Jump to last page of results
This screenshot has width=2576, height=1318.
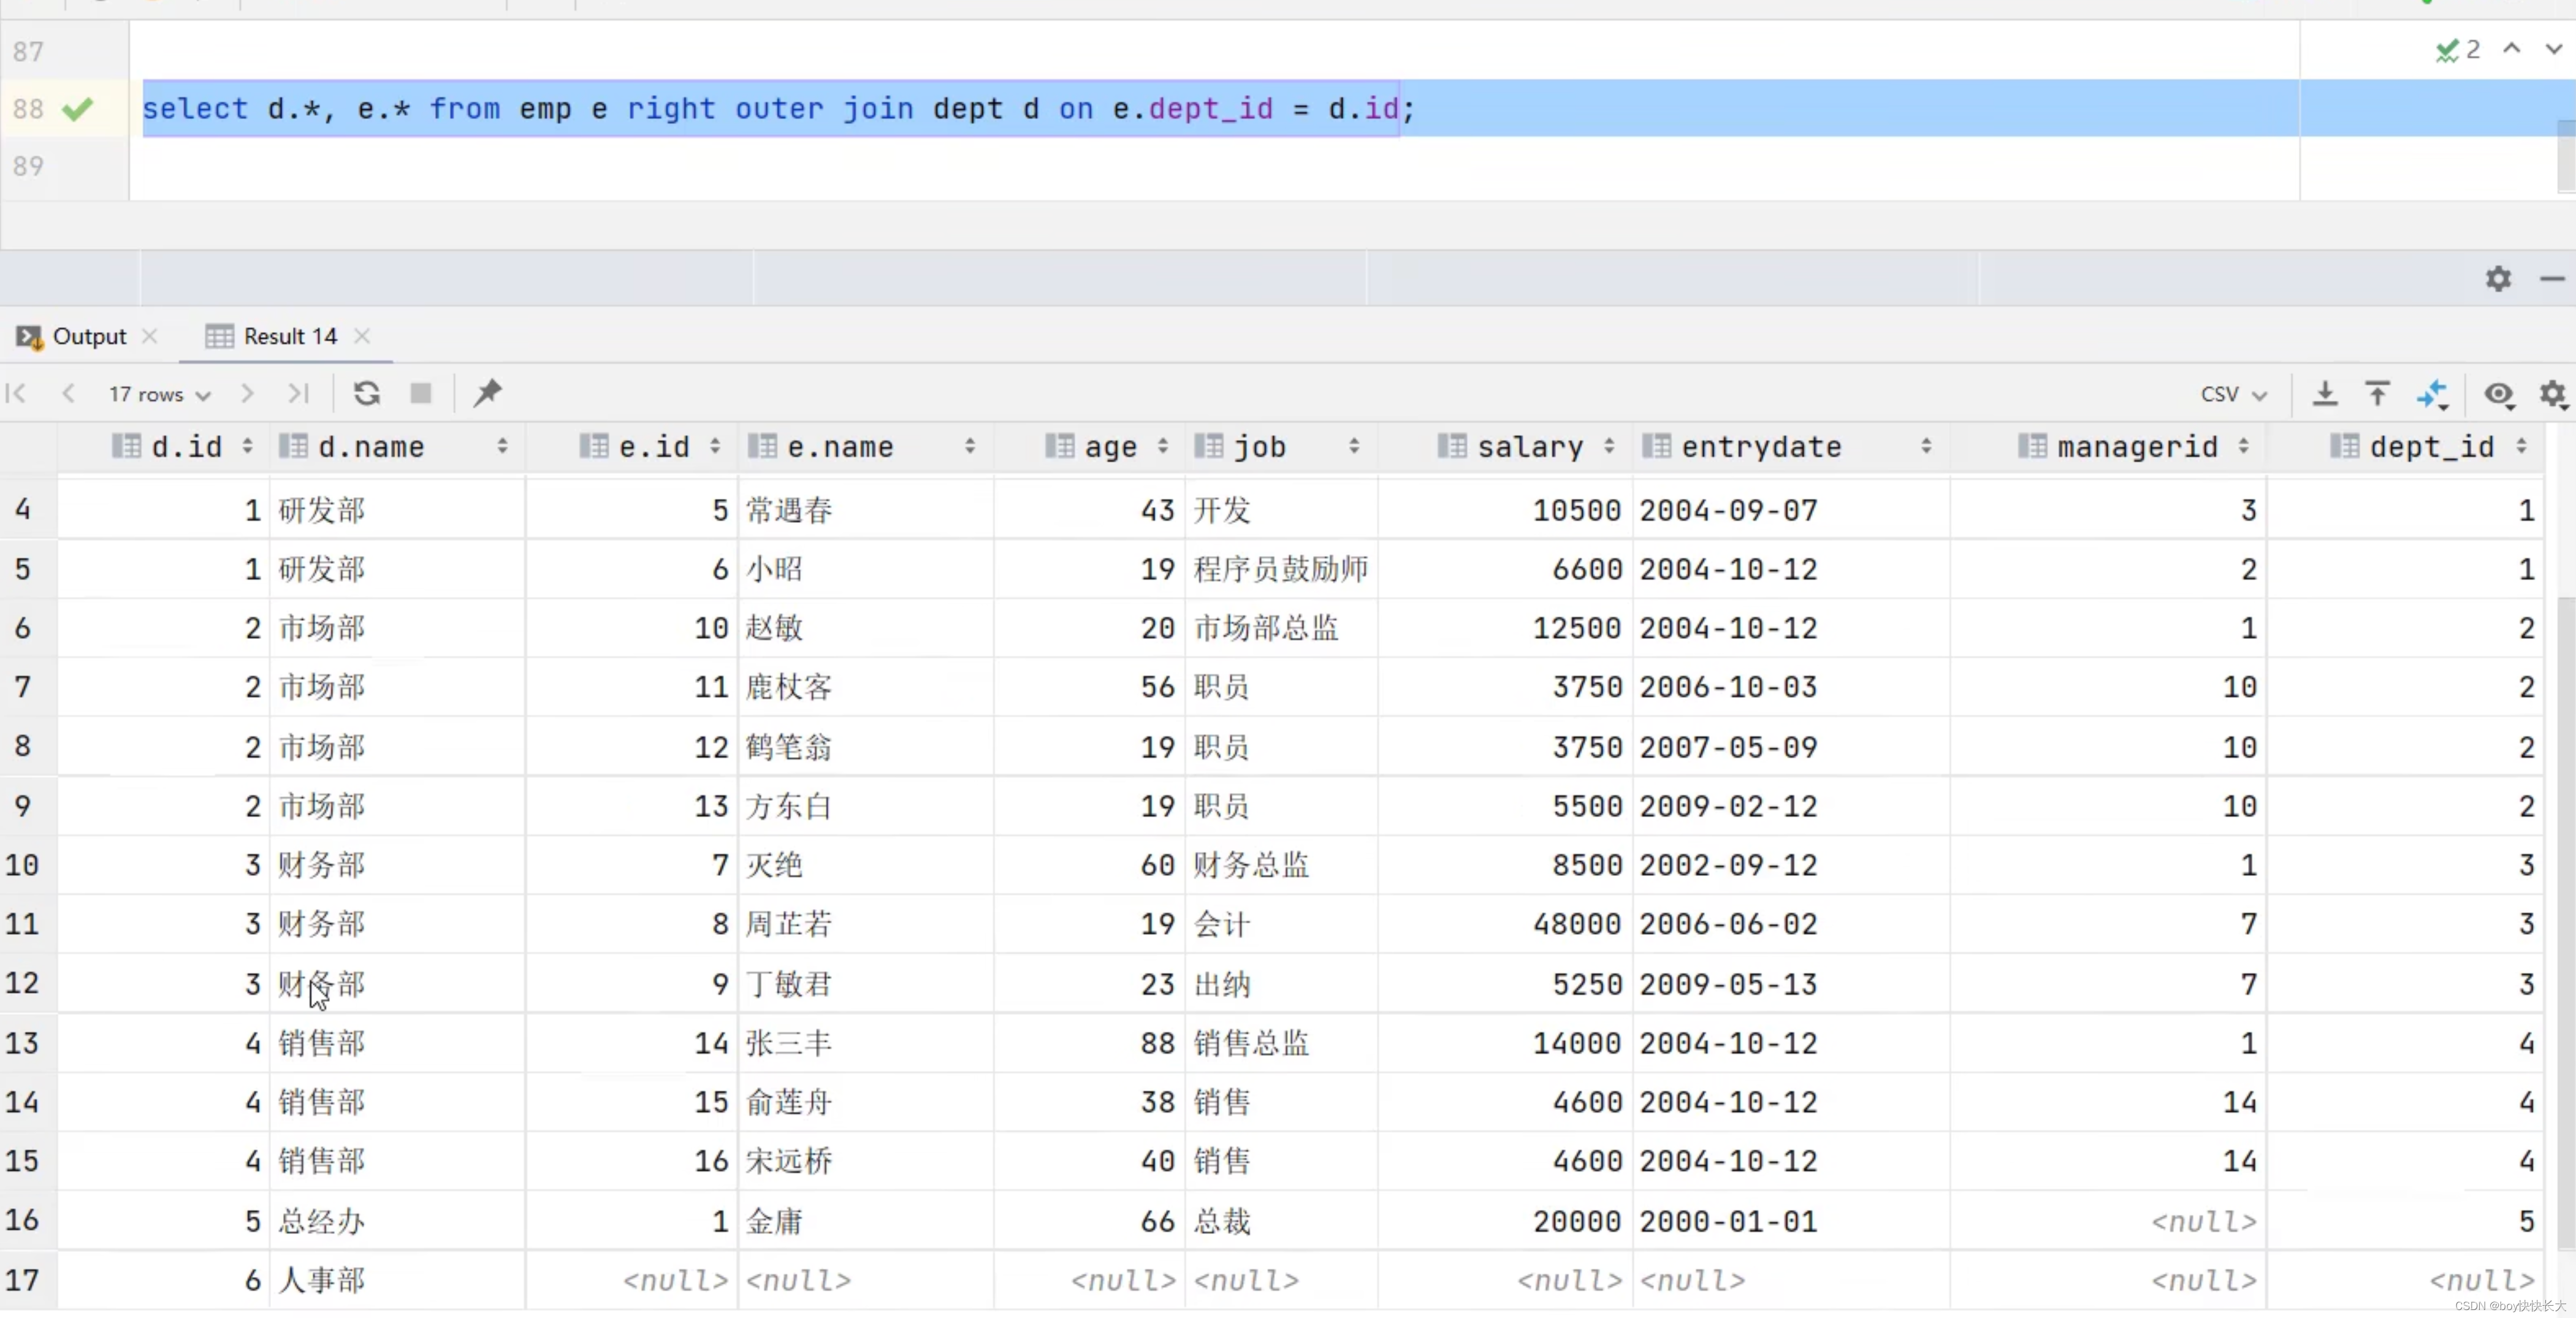point(298,393)
